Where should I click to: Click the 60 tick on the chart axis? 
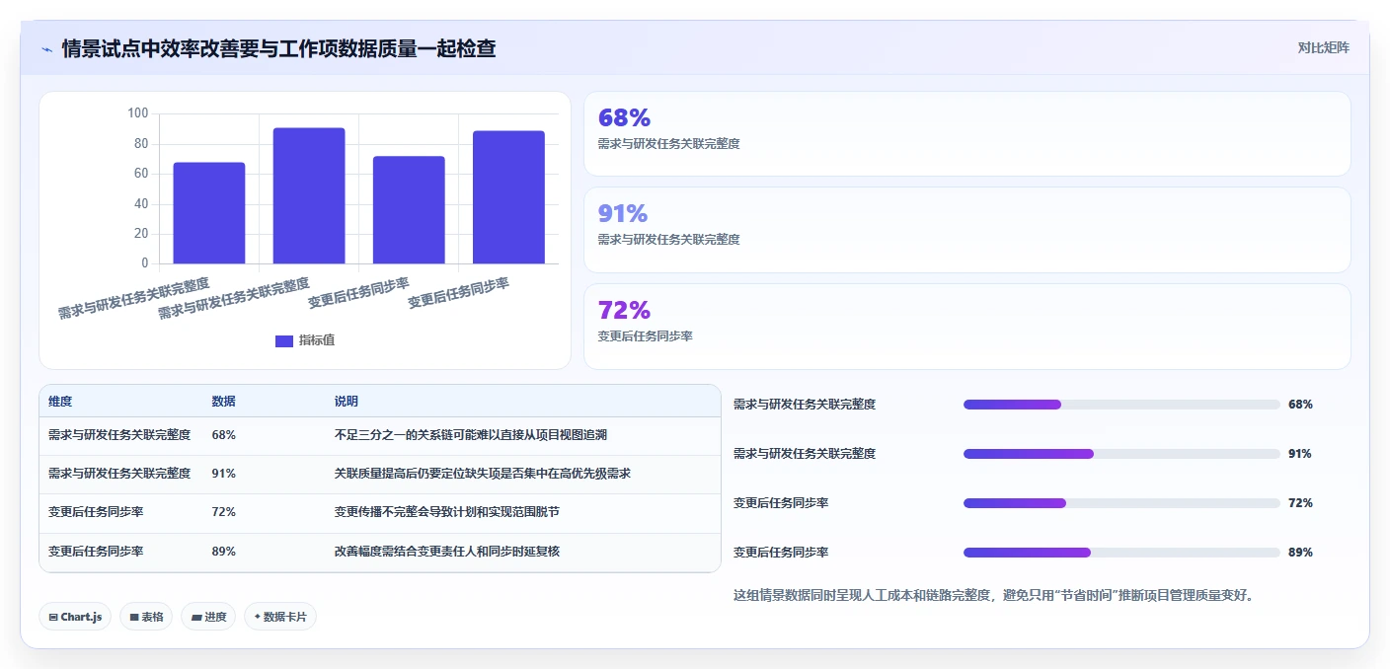tap(141, 174)
